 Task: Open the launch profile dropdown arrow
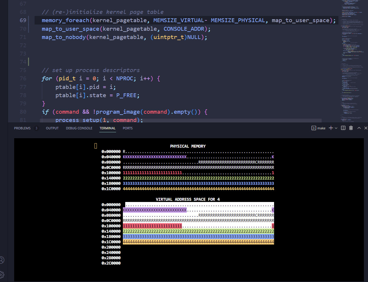(336, 128)
